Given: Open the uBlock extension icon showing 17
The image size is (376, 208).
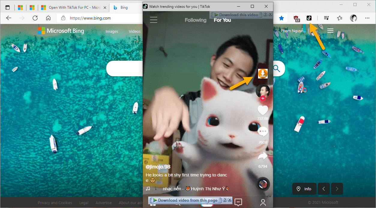Looking at the screenshot, I should coord(296,18).
